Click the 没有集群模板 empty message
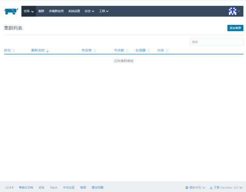Image resolution: width=246 pixels, height=192 pixels. (x=124, y=61)
